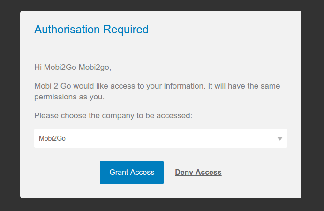Click the Grant Access button

tap(132, 173)
